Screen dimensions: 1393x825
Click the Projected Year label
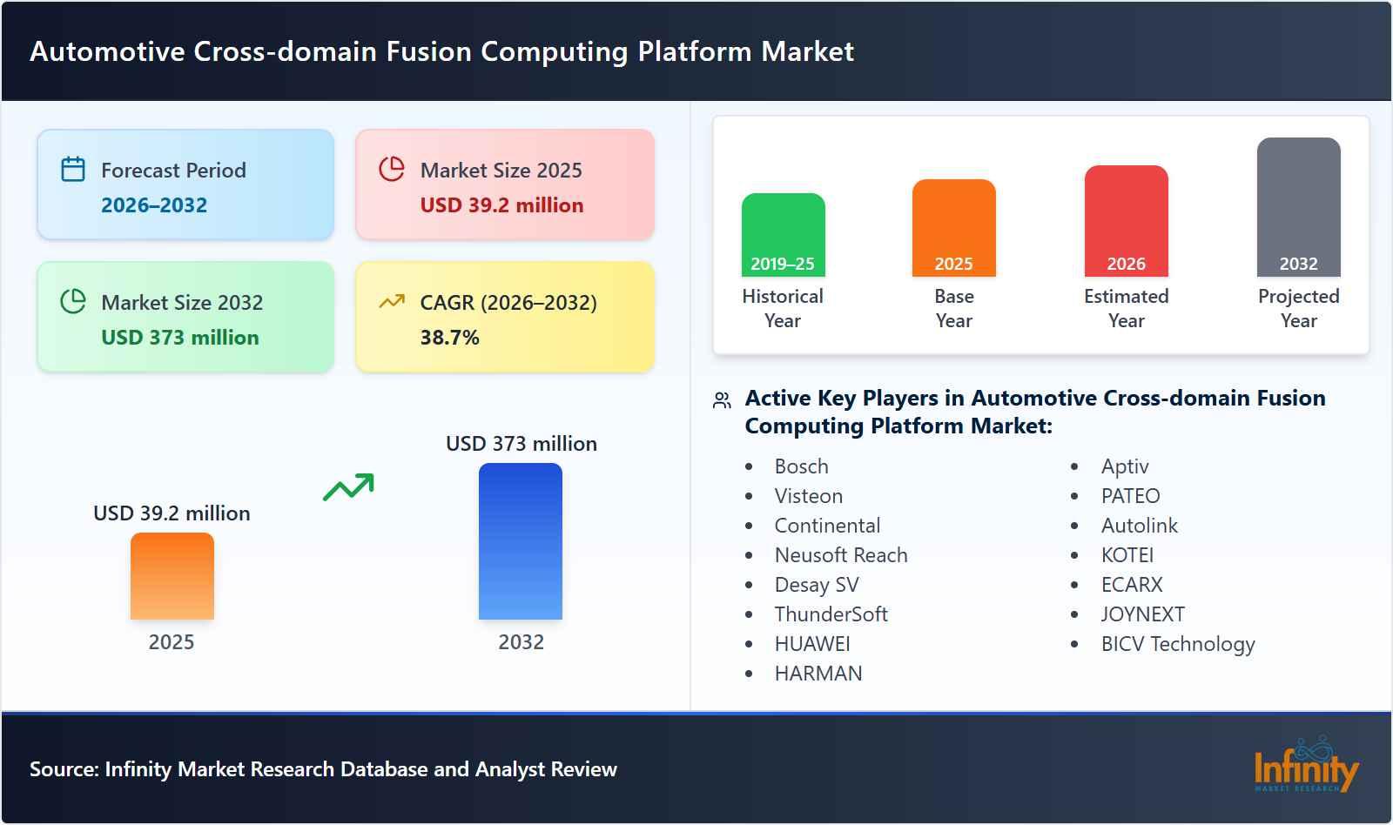(x=1298, y=308)
